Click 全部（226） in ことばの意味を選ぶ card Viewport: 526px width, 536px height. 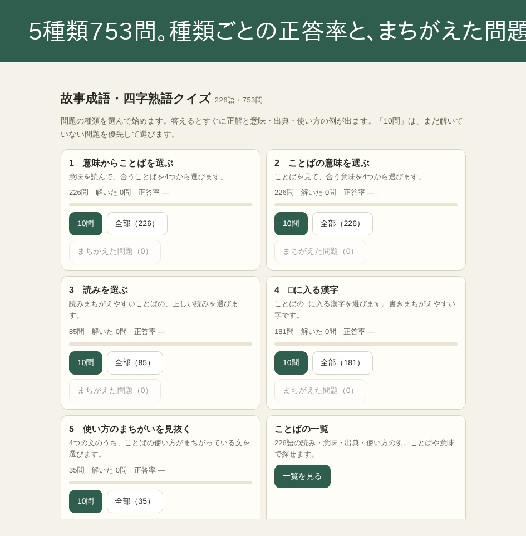pos(342,224)
